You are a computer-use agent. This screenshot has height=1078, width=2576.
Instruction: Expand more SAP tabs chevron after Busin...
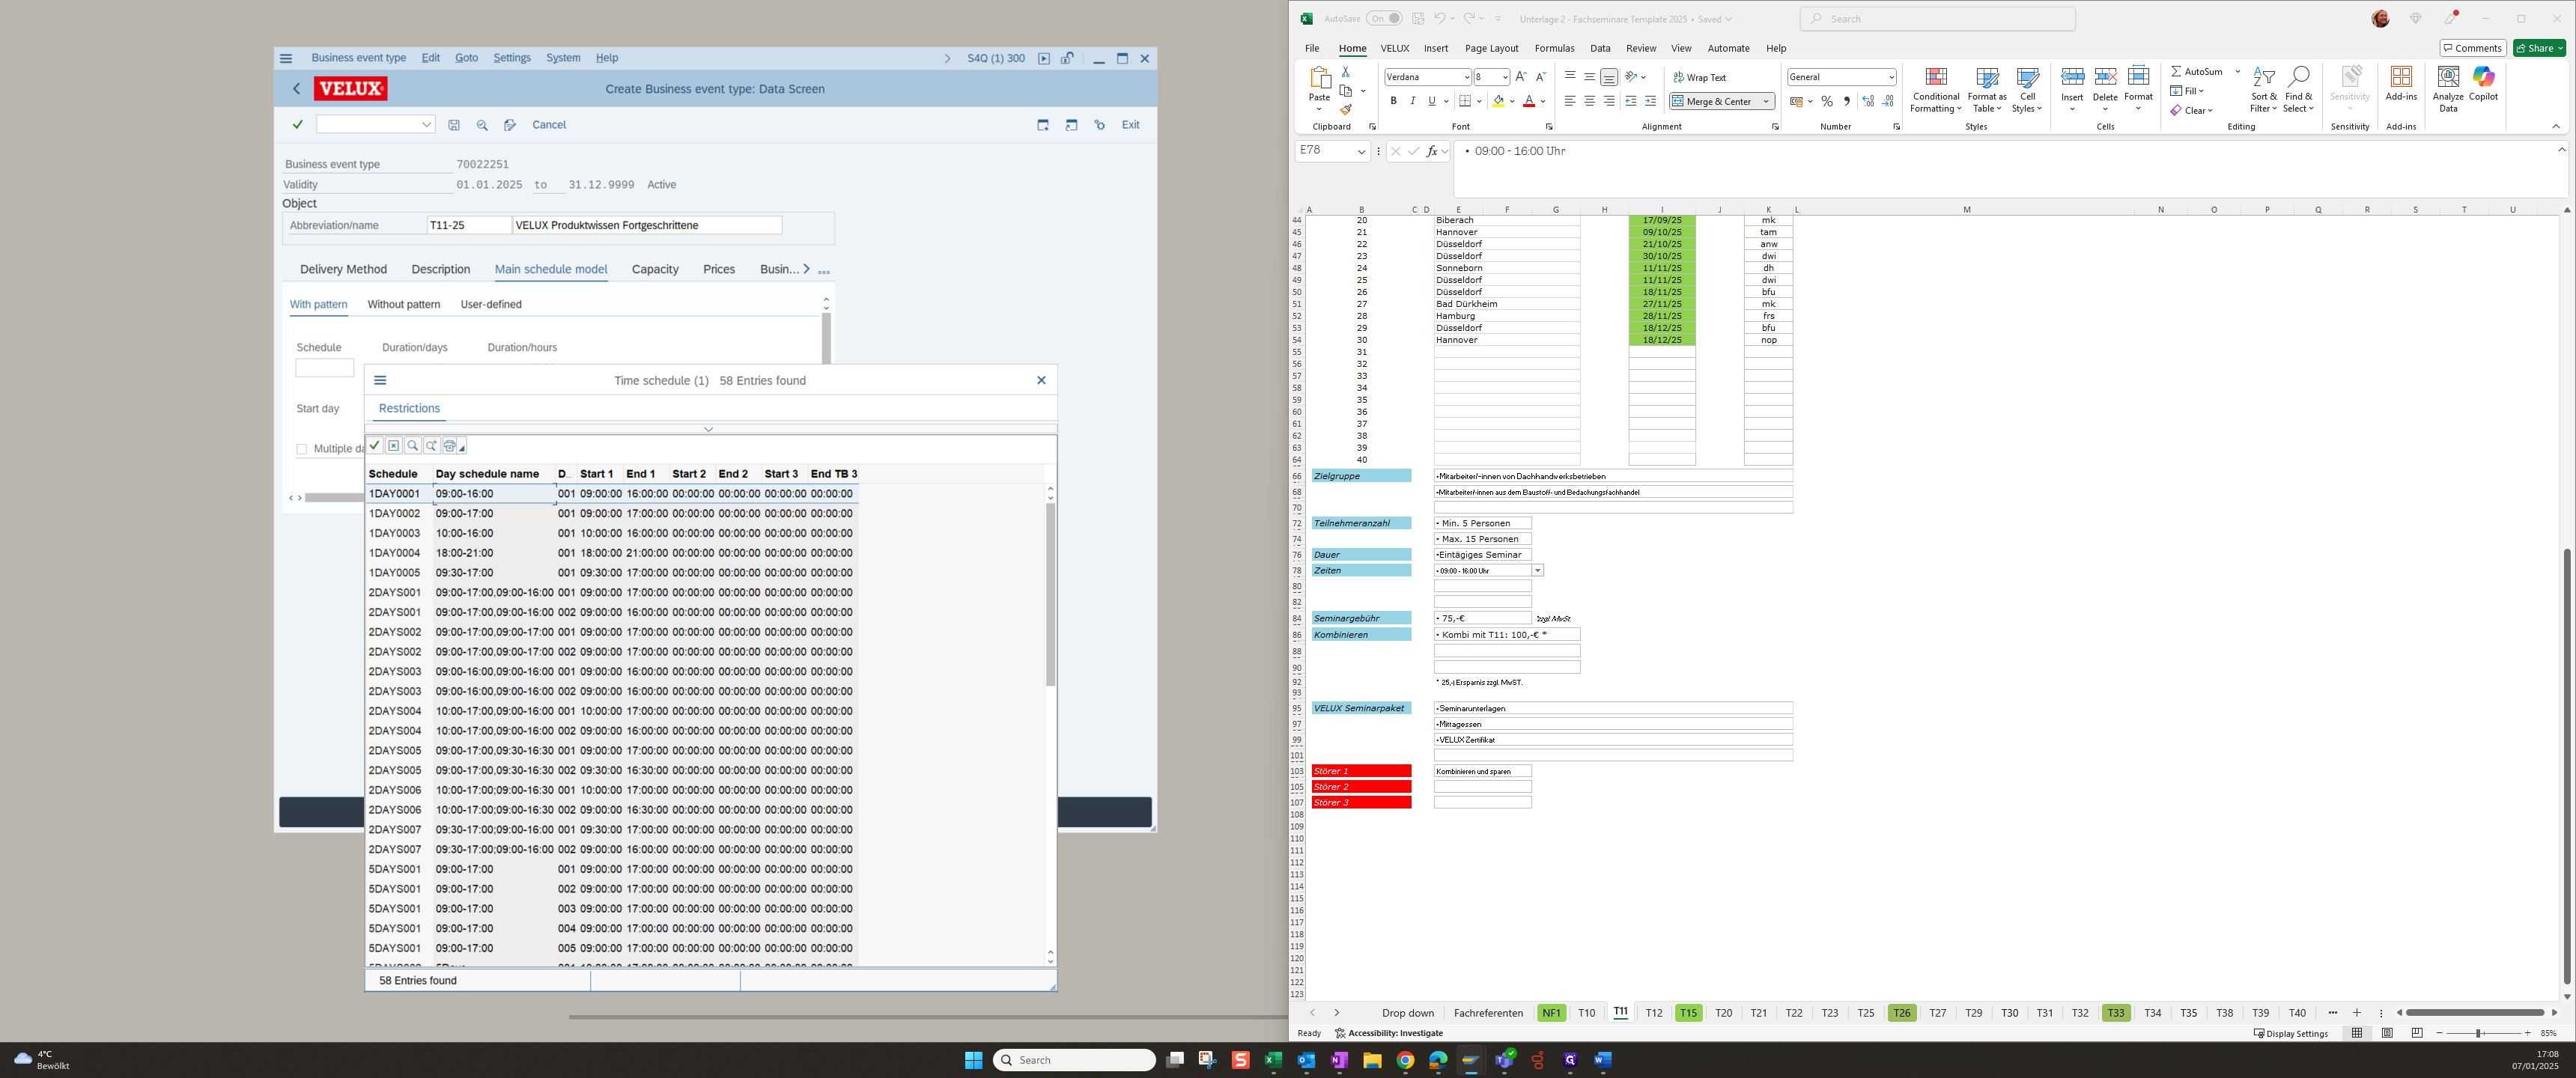806,269
